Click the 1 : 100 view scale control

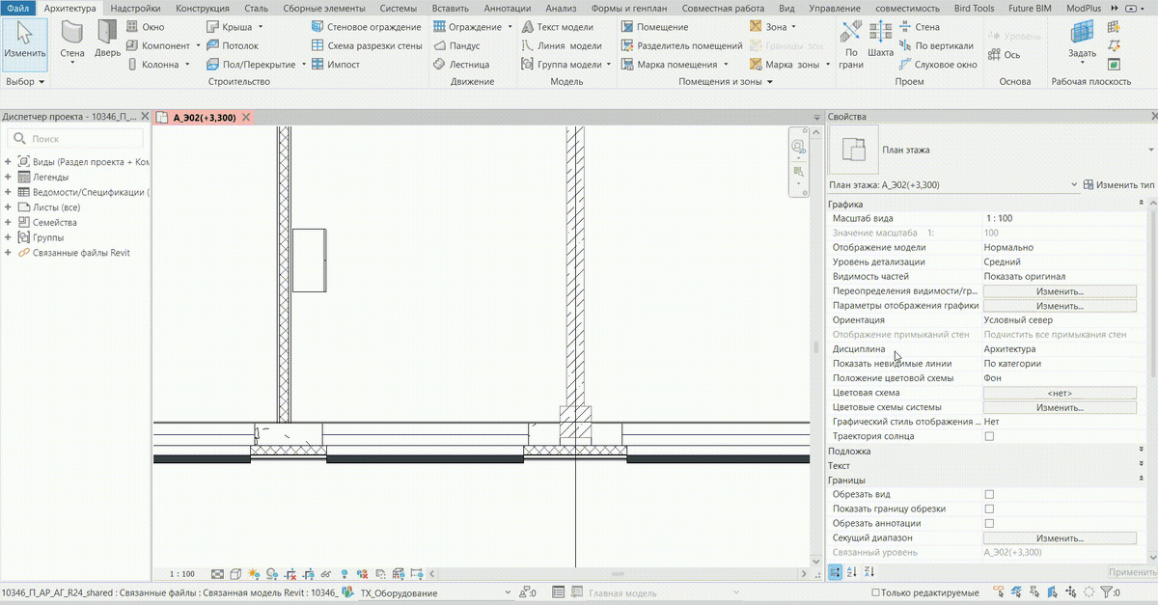pos(181,574)
